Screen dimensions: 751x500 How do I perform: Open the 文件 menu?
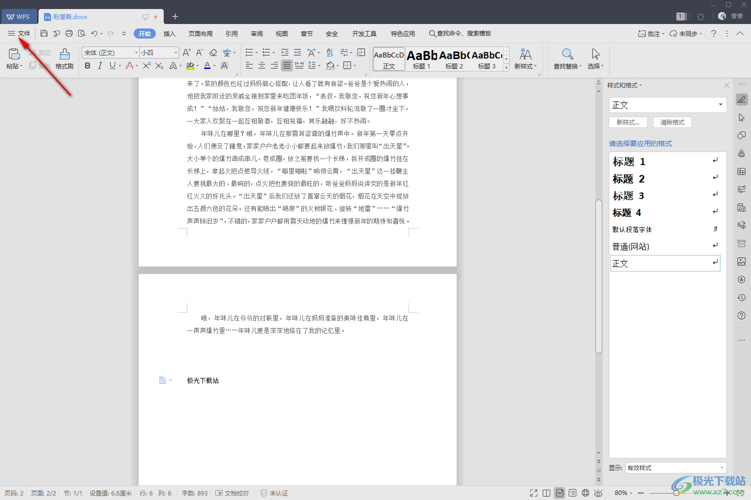coord(19,33)
